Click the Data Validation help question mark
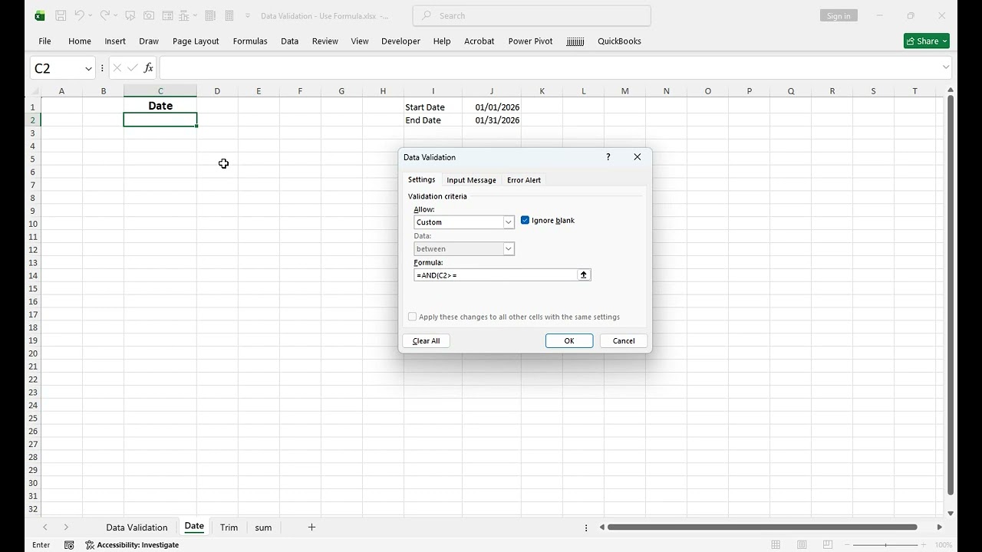Viewport: 982px width, 552px height. [608, 157]
